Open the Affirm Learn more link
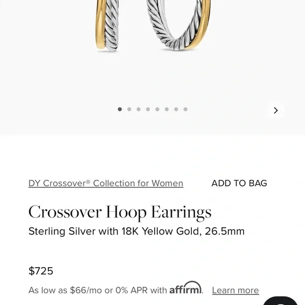This screenshot has width=305, height=305. (236, 290)
